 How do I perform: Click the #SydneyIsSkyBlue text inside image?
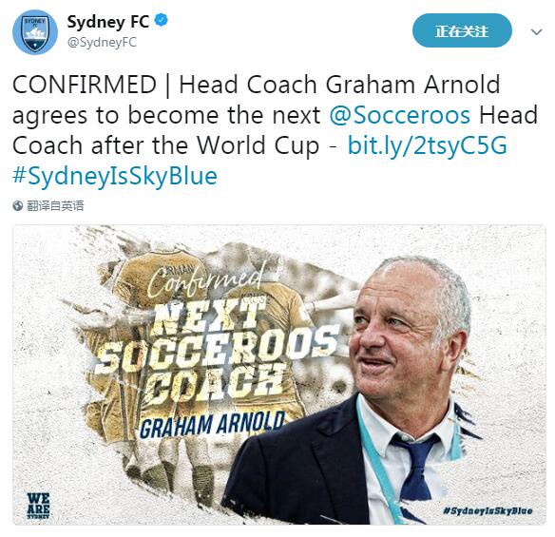click(x=488, y=510)
